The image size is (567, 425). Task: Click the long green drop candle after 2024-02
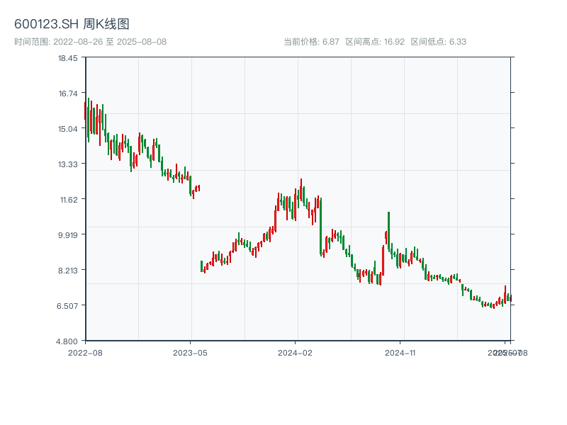pos(320,225)
